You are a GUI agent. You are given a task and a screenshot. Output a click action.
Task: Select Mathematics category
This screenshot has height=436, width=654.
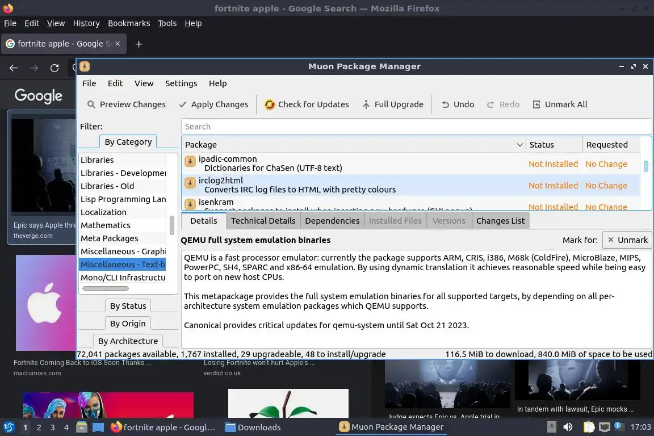(x=123, y=225)
